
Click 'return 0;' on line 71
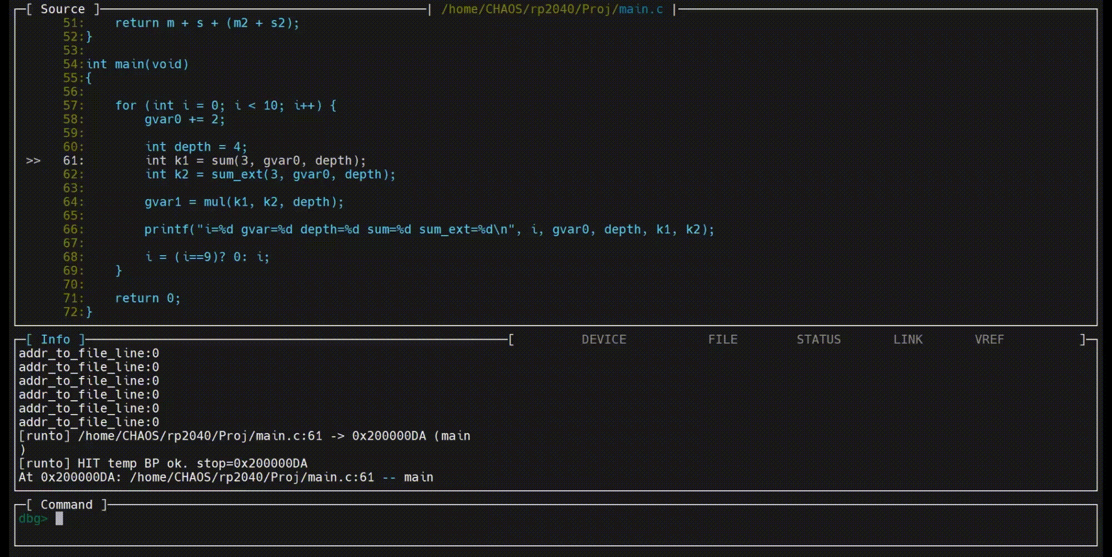(x=147, y=299)
